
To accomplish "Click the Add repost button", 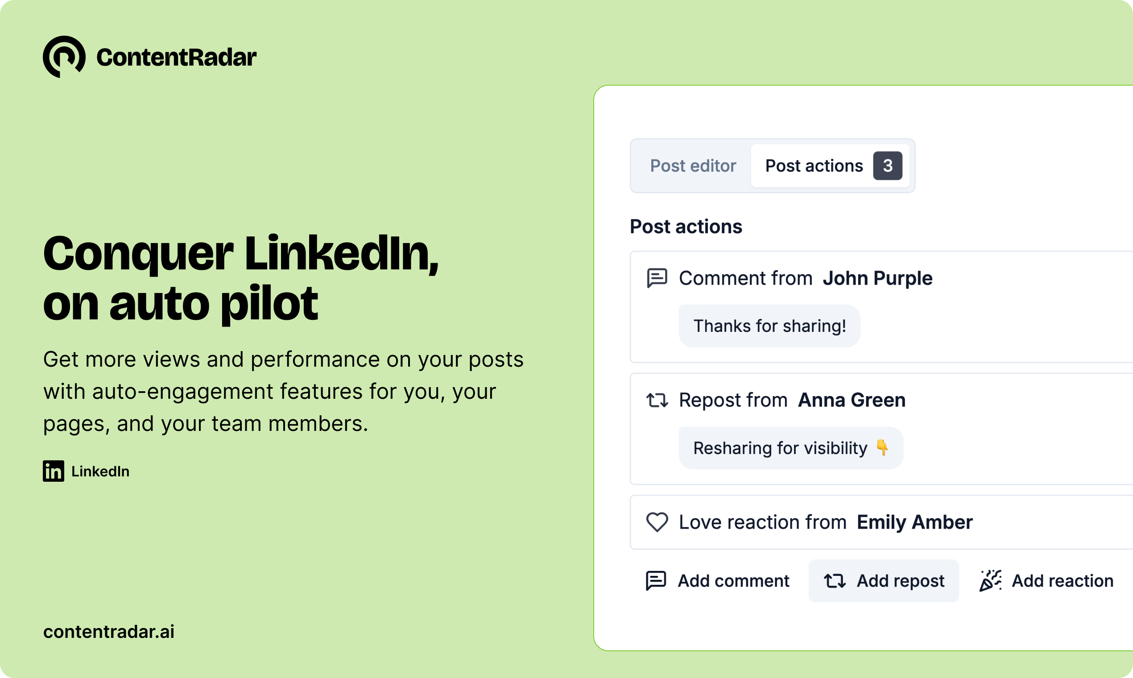I will pyautogui.click(x=884, y=581).
